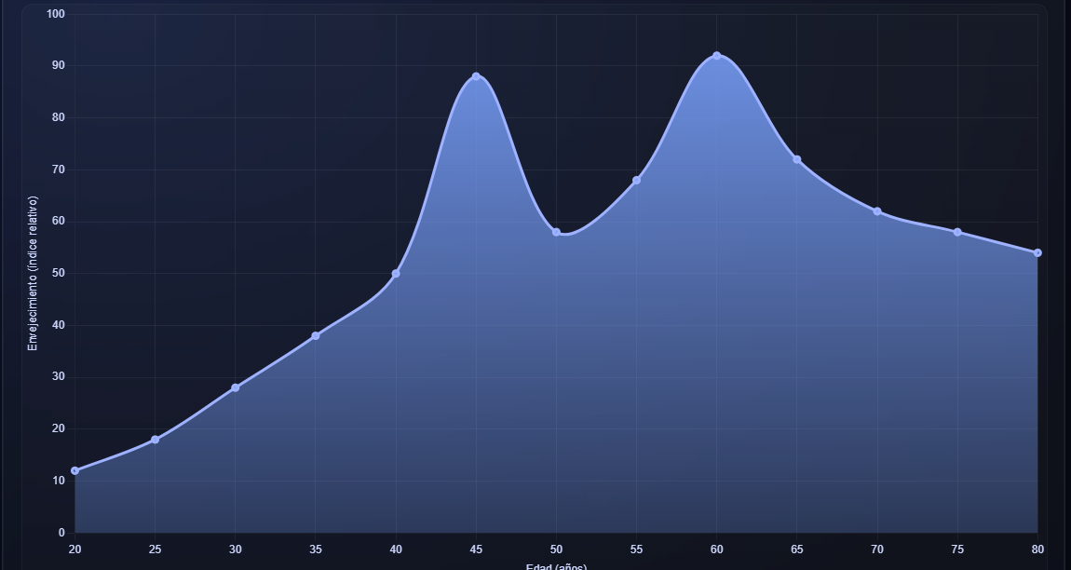Select the data point at age 25
The height and width of the screenshot is (570, 1071).
pos(155,440)
